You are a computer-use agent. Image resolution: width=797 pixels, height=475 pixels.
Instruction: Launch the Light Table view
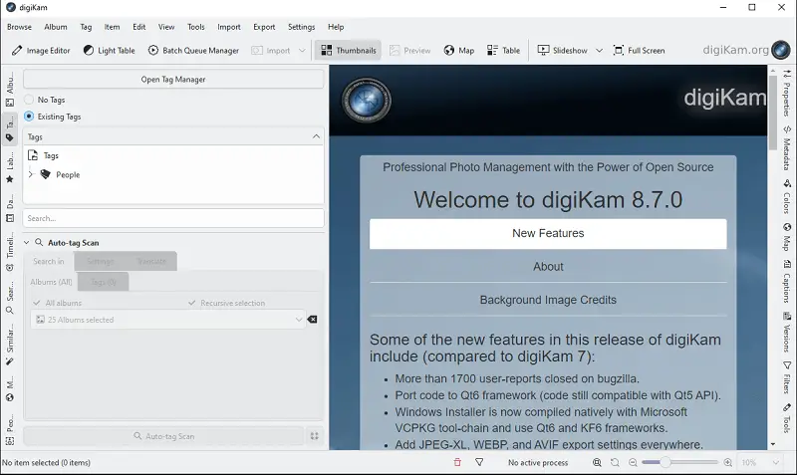click(x=110, y=51)
